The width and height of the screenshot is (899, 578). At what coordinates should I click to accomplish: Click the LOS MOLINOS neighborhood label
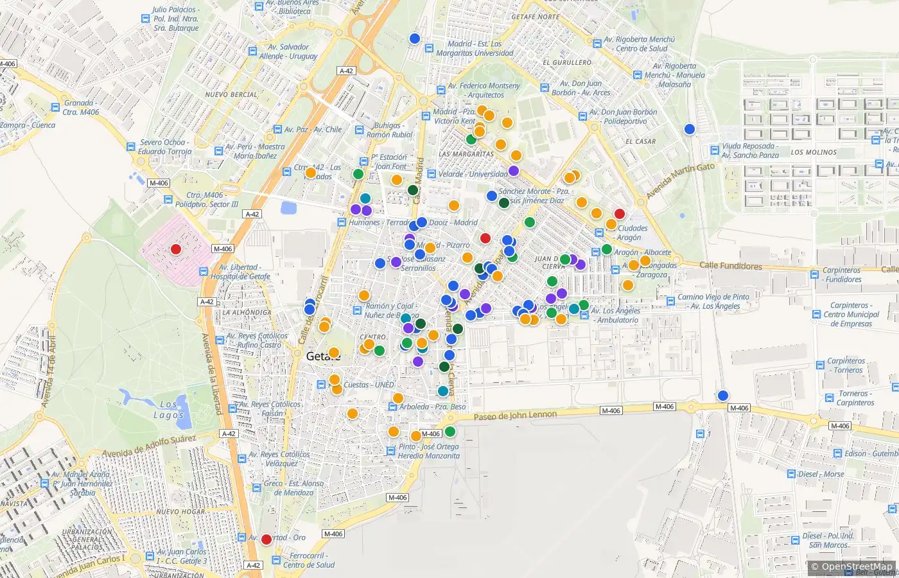click(x=814, y=152)
